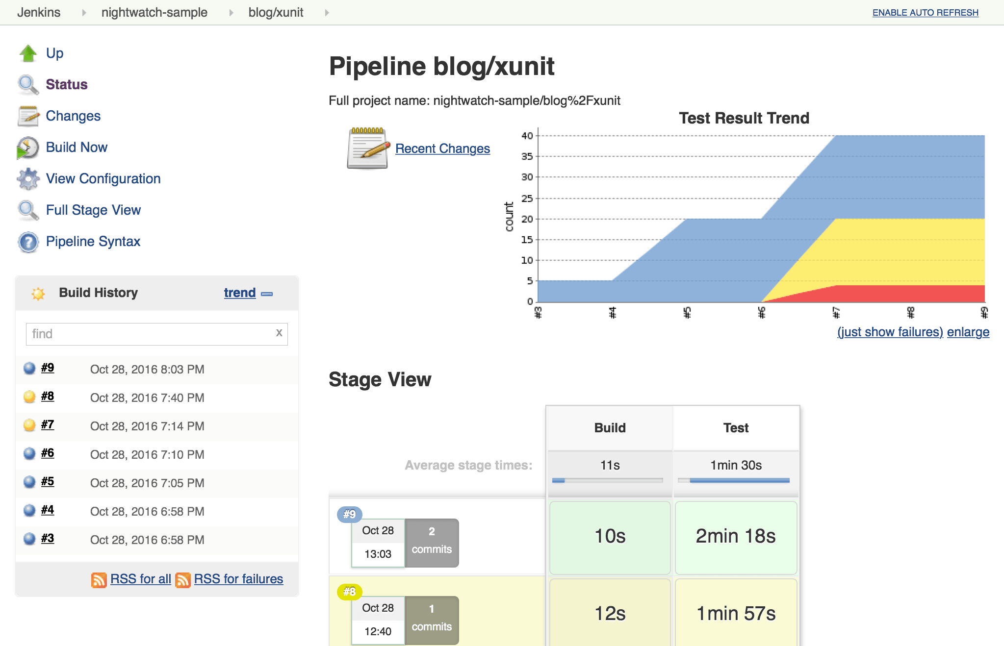Click the yellow status ball for build #8
Viewport: 1004px width, 646px height.
[x=29, y=397]
